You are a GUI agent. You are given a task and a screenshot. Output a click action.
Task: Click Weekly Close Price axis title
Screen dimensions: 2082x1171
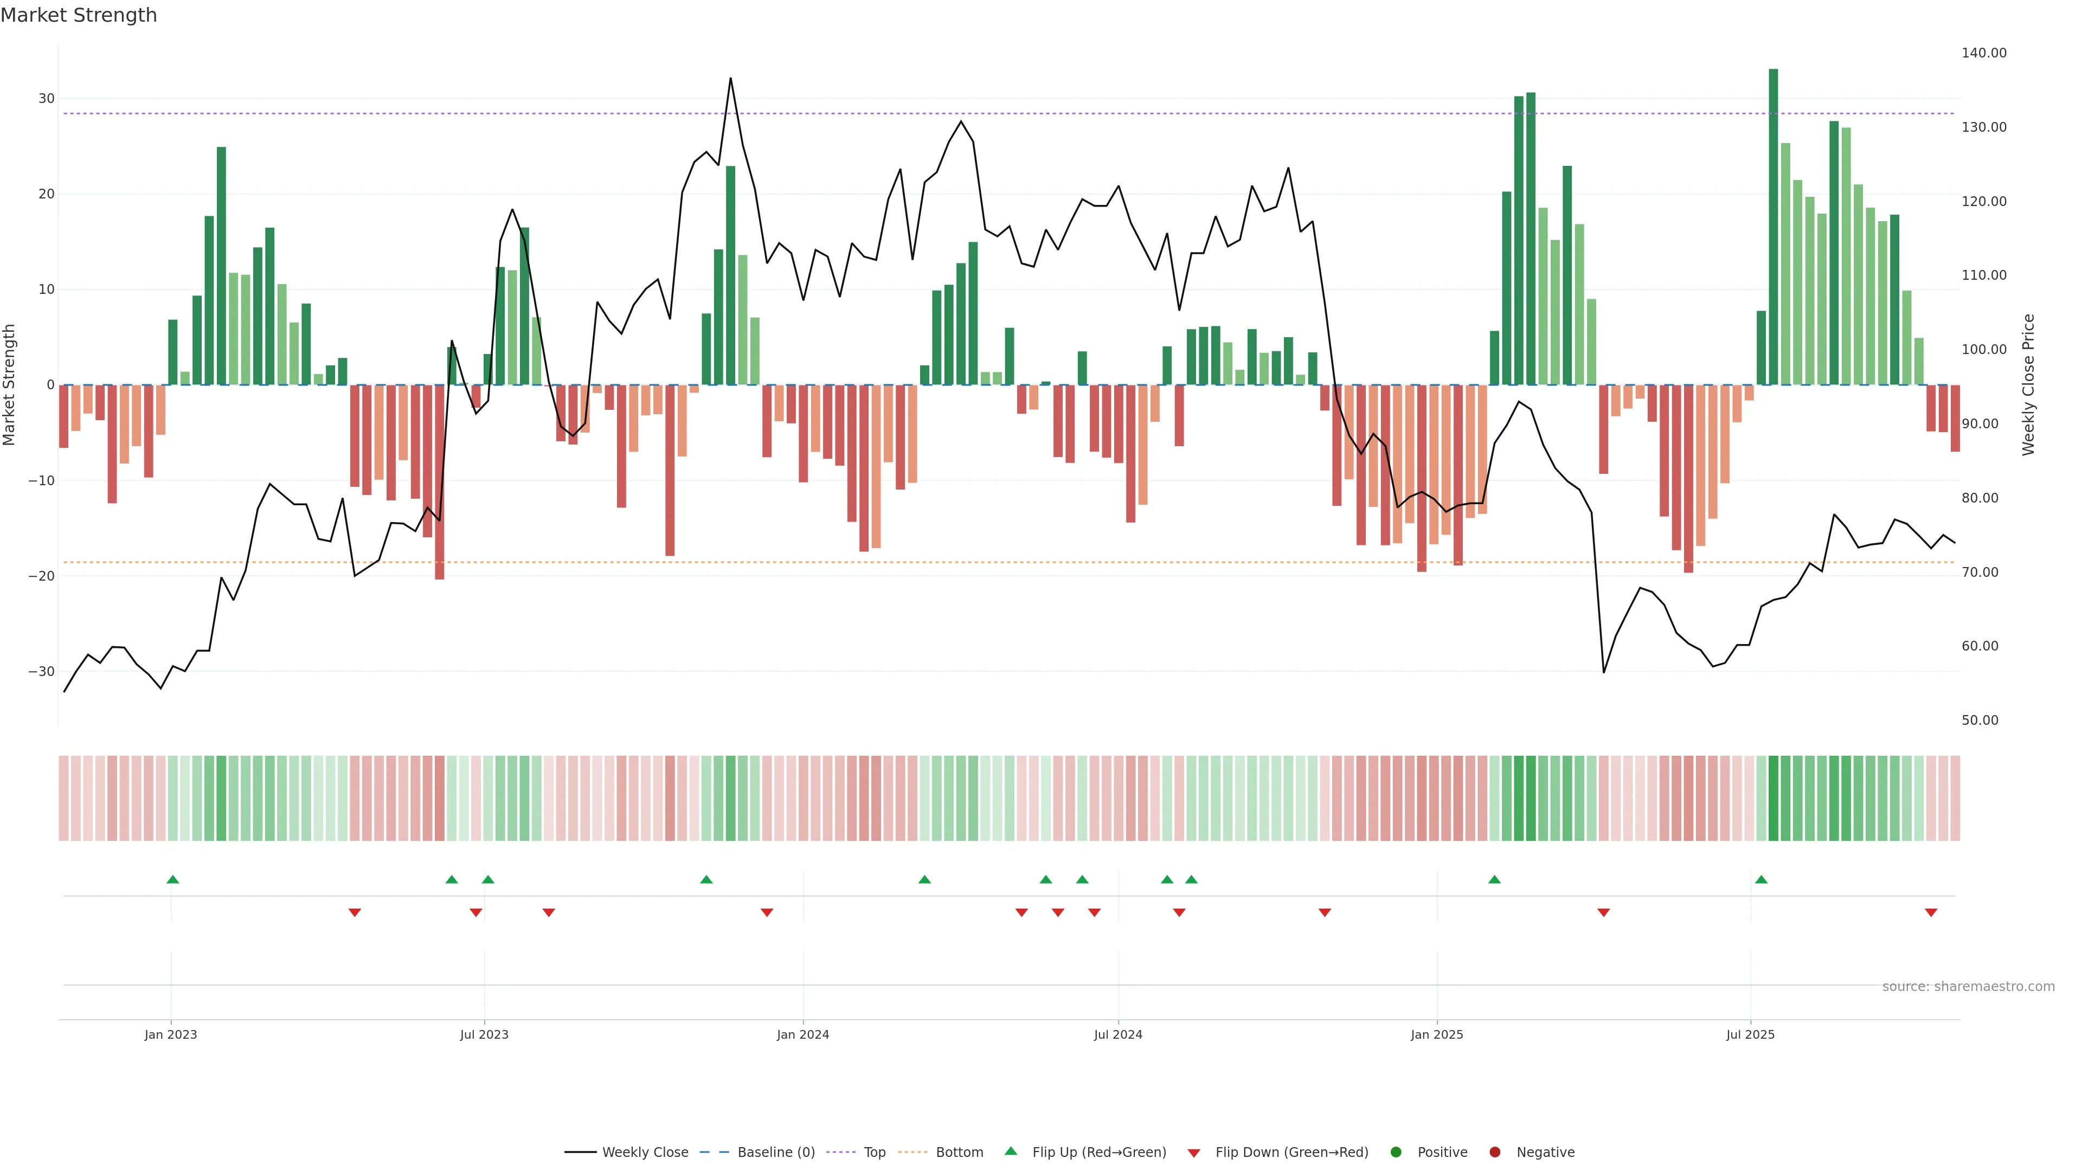[2028, 385]
